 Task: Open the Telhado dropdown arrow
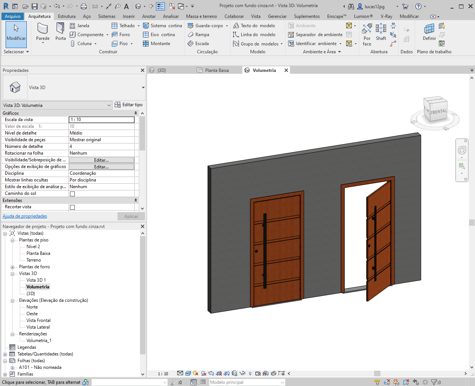pyautogui.click(x=138, y=26)
